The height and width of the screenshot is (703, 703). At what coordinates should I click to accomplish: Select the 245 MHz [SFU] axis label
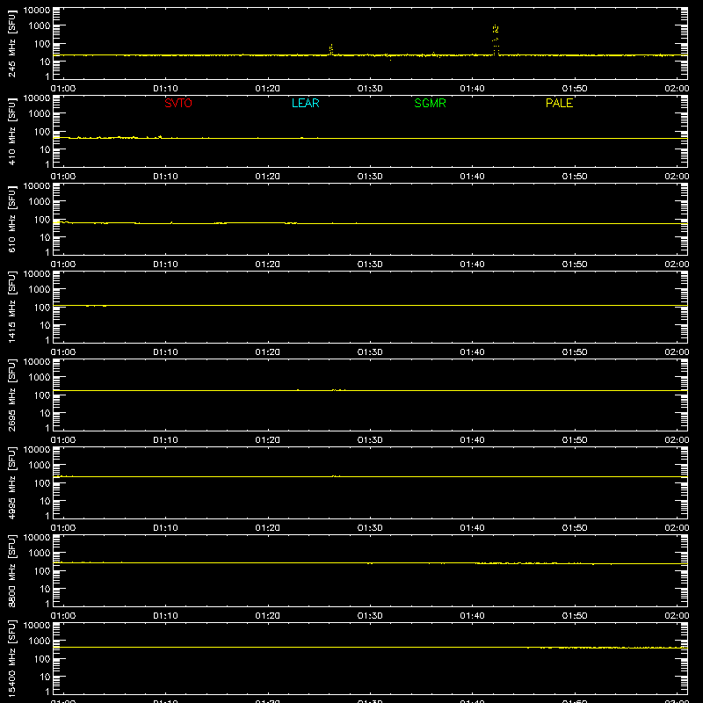(11, 43)
